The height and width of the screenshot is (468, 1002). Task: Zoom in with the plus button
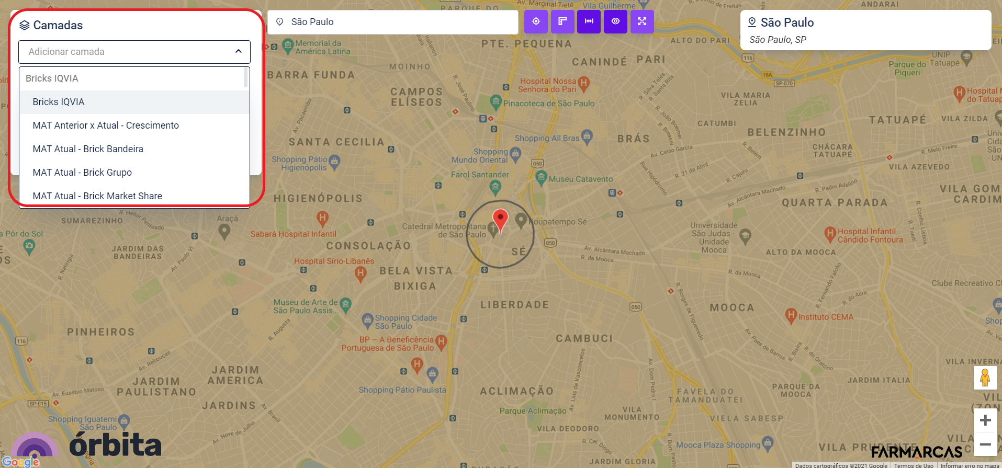[x=985, y=420]
